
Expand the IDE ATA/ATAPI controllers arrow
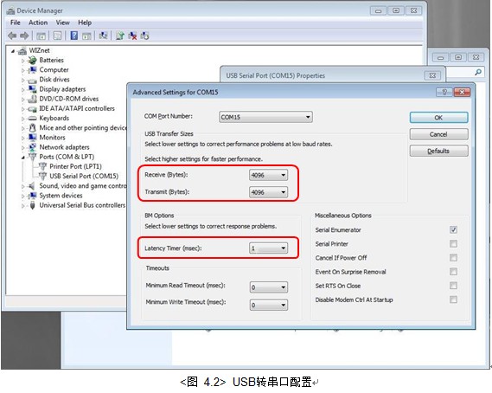click(22, 109)
